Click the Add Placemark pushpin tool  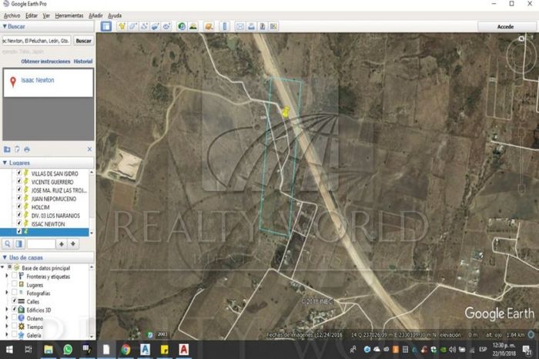pos(122,26)
